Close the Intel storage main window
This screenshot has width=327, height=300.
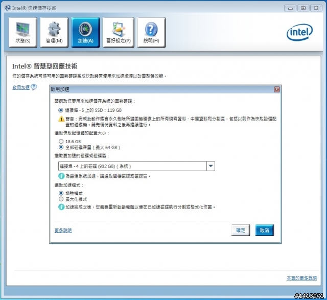click(316, 8)
